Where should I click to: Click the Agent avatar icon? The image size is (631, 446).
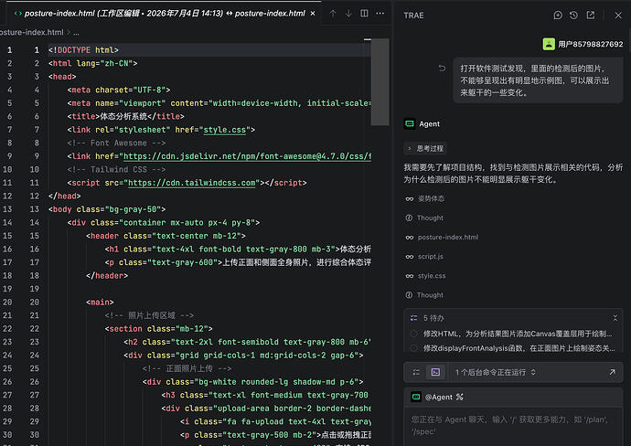pos(410,124)
